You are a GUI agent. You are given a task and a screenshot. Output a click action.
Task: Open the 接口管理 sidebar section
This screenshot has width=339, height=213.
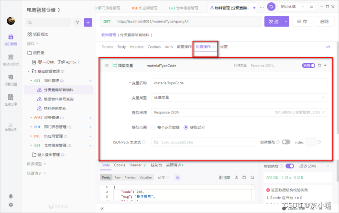[x=11, y=40]
